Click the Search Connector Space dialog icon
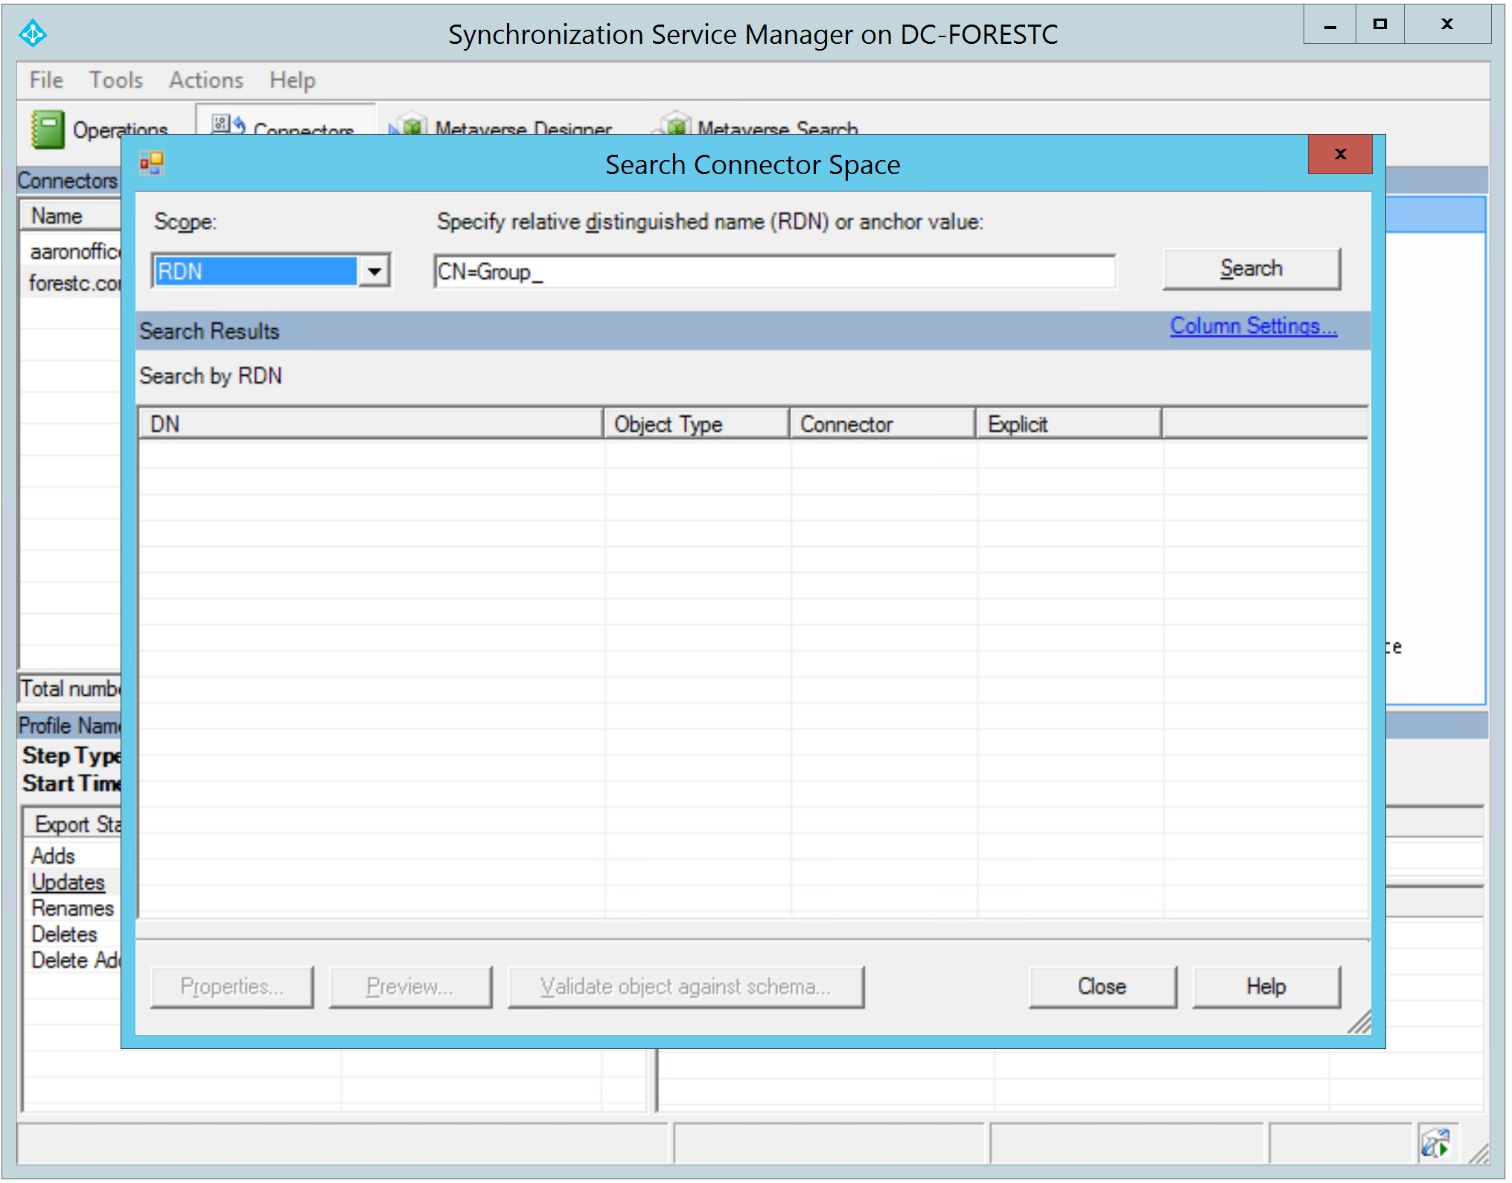1512x1183 pixels. coord(152,163)
